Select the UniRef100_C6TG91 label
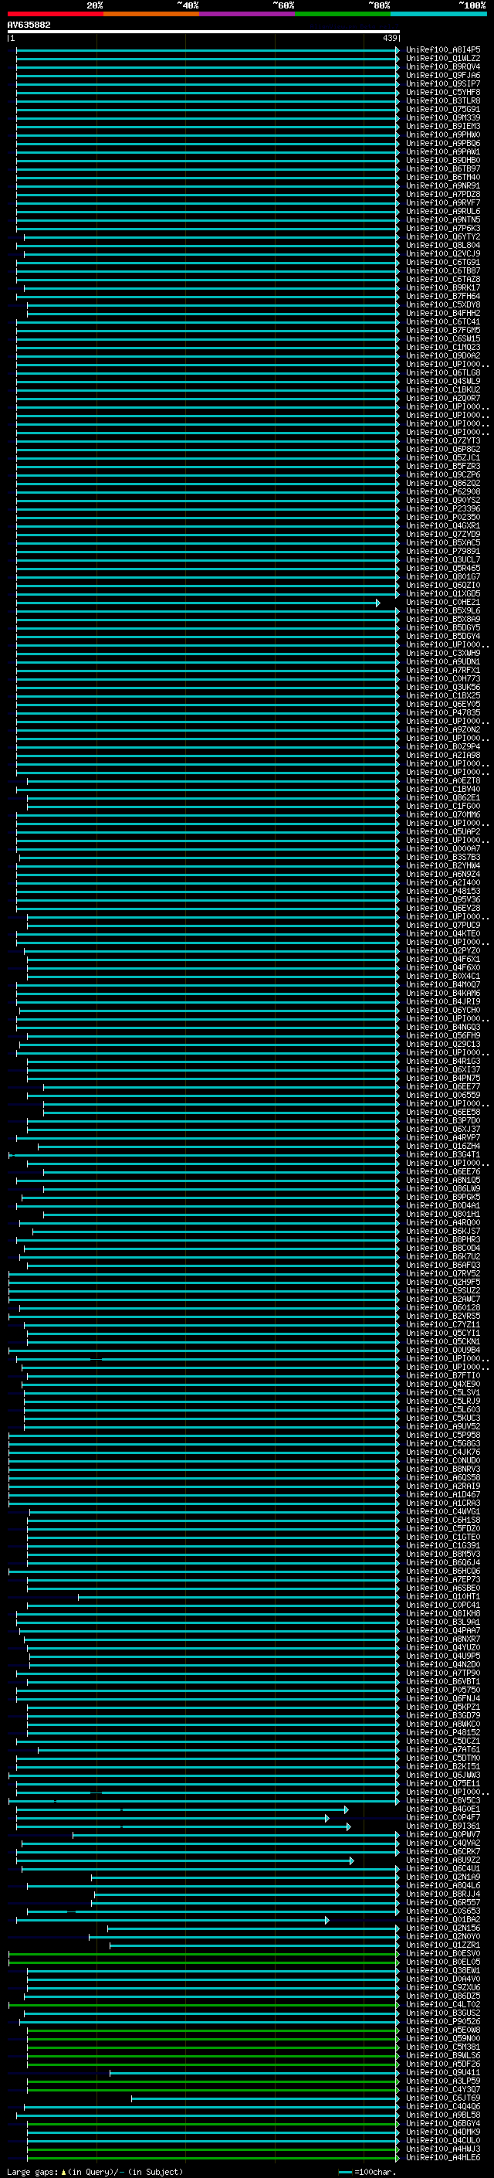 [x=442, y=262]
